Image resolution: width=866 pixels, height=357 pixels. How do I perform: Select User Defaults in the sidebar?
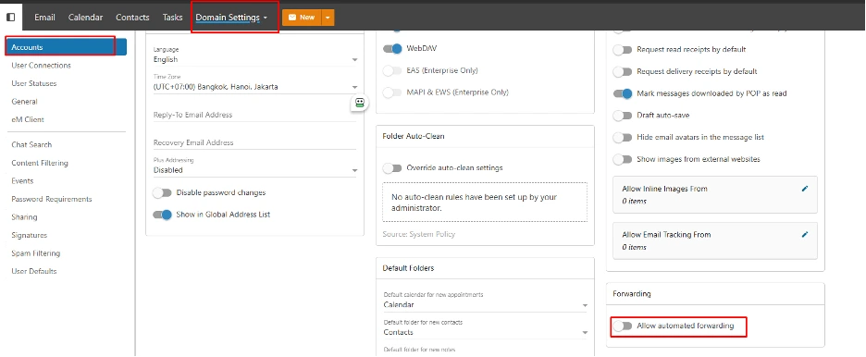click(34, 272)
